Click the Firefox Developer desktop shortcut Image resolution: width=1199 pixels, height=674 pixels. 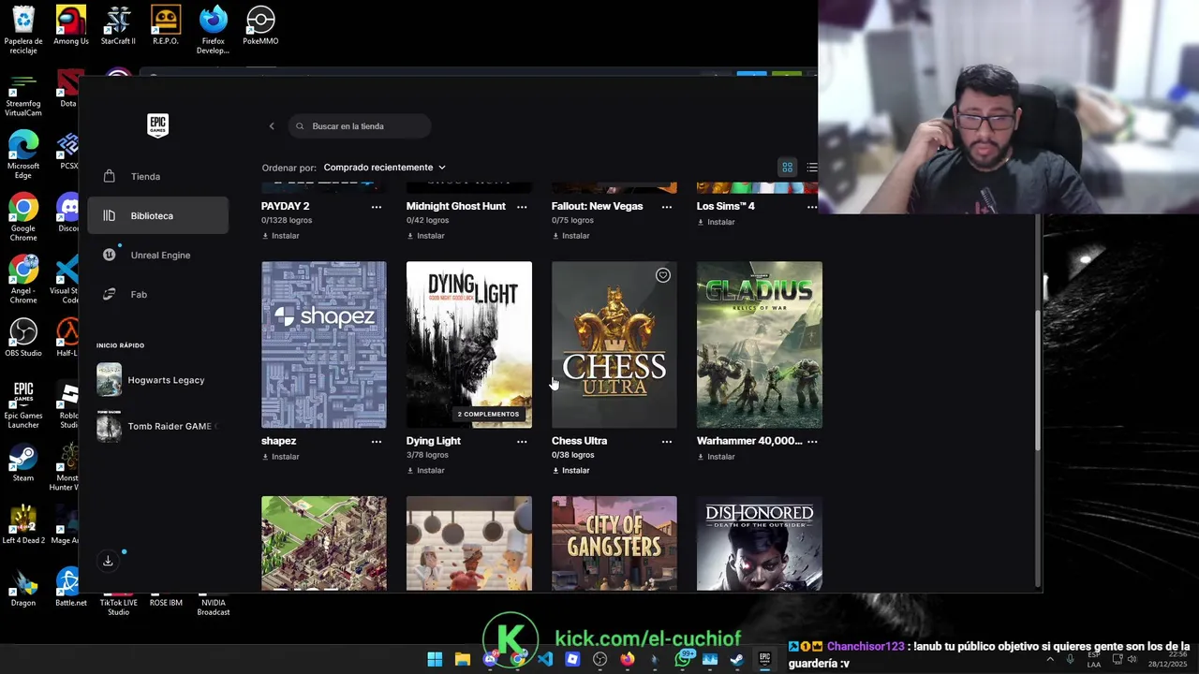pos(213,30)
